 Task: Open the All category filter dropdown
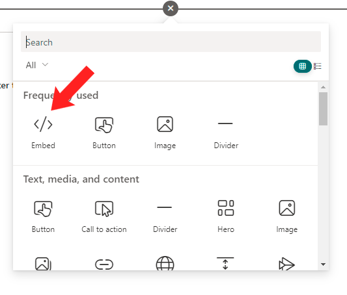(36, 65)
